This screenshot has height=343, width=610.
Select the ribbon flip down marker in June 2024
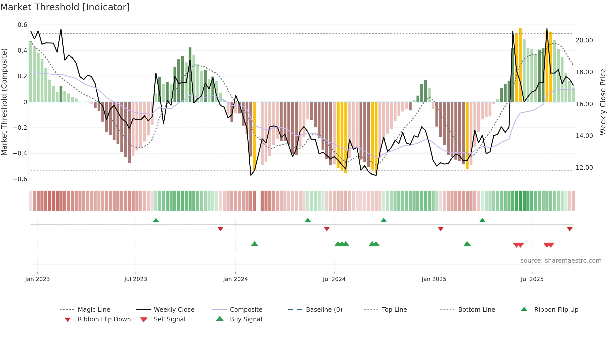pos(327,229)
